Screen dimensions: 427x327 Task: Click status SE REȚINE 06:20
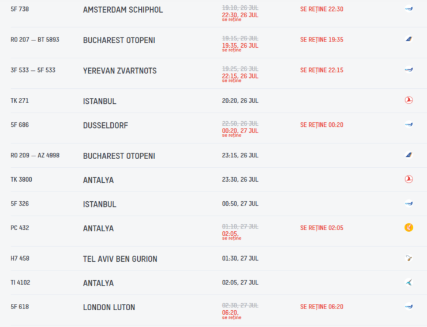[x=321, y=307]
